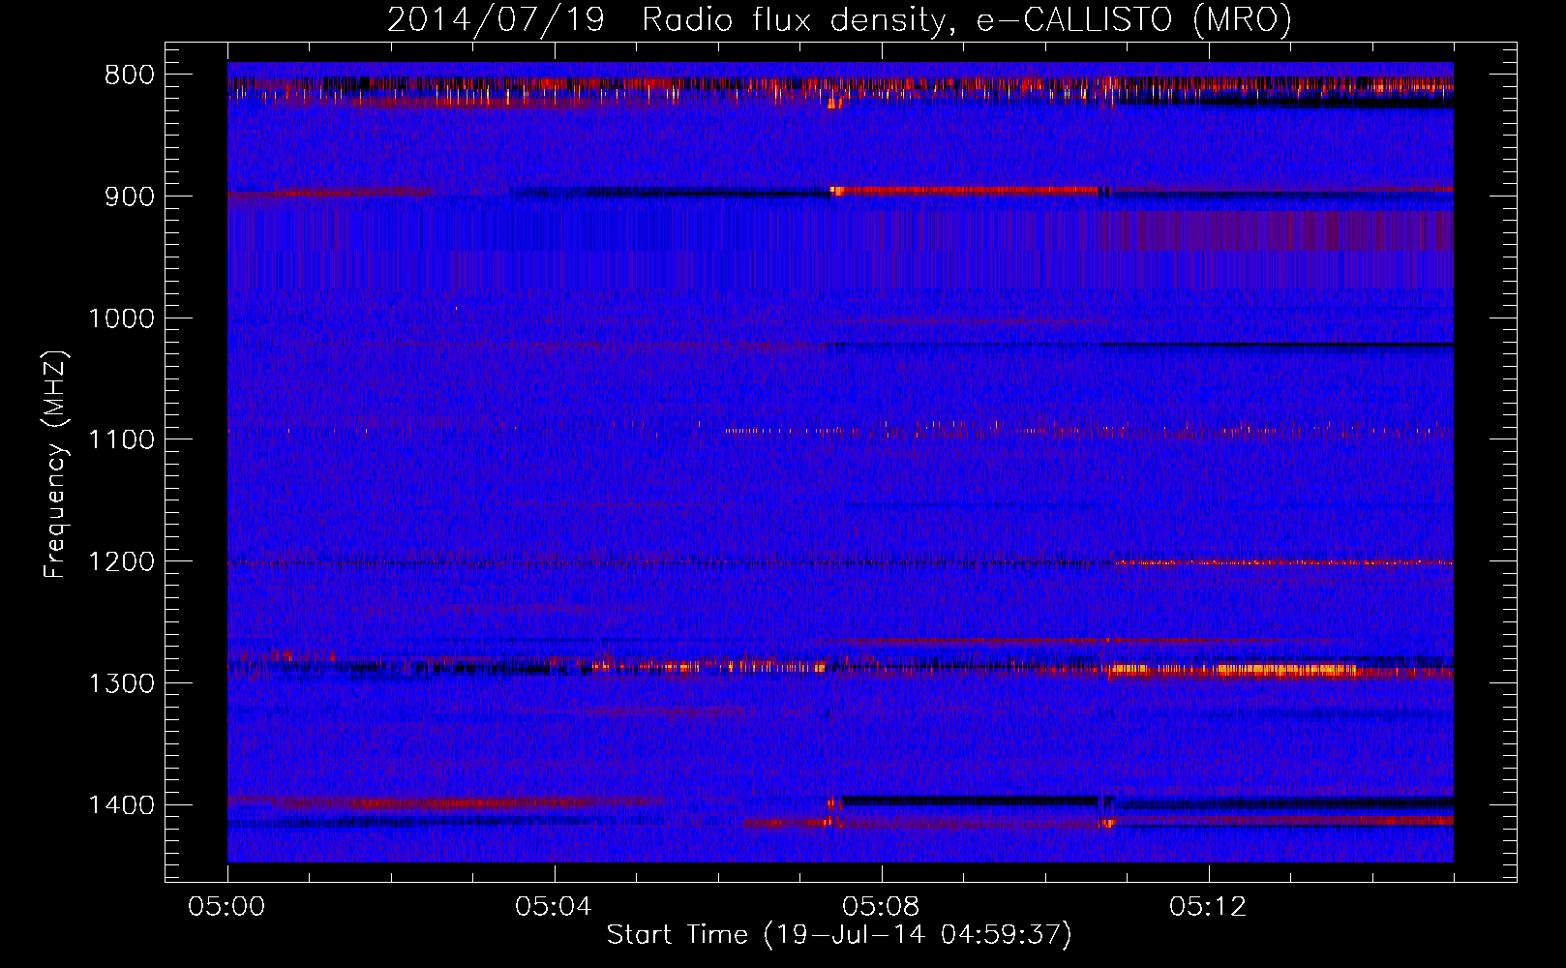Select the '1100' frequency axis label
Viewport: 1566px width, 968px height.
click(122, 440)
